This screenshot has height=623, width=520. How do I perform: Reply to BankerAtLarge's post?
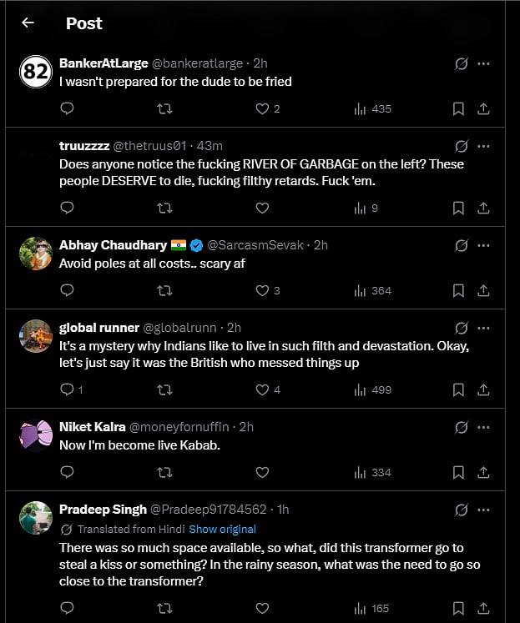tap(68, 108)
